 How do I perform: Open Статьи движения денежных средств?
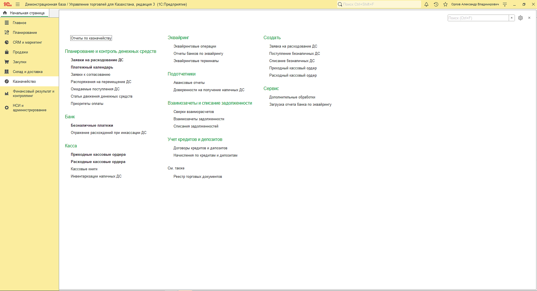point(101,96)
